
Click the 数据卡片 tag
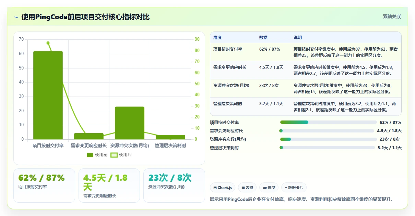click(294, 188)
